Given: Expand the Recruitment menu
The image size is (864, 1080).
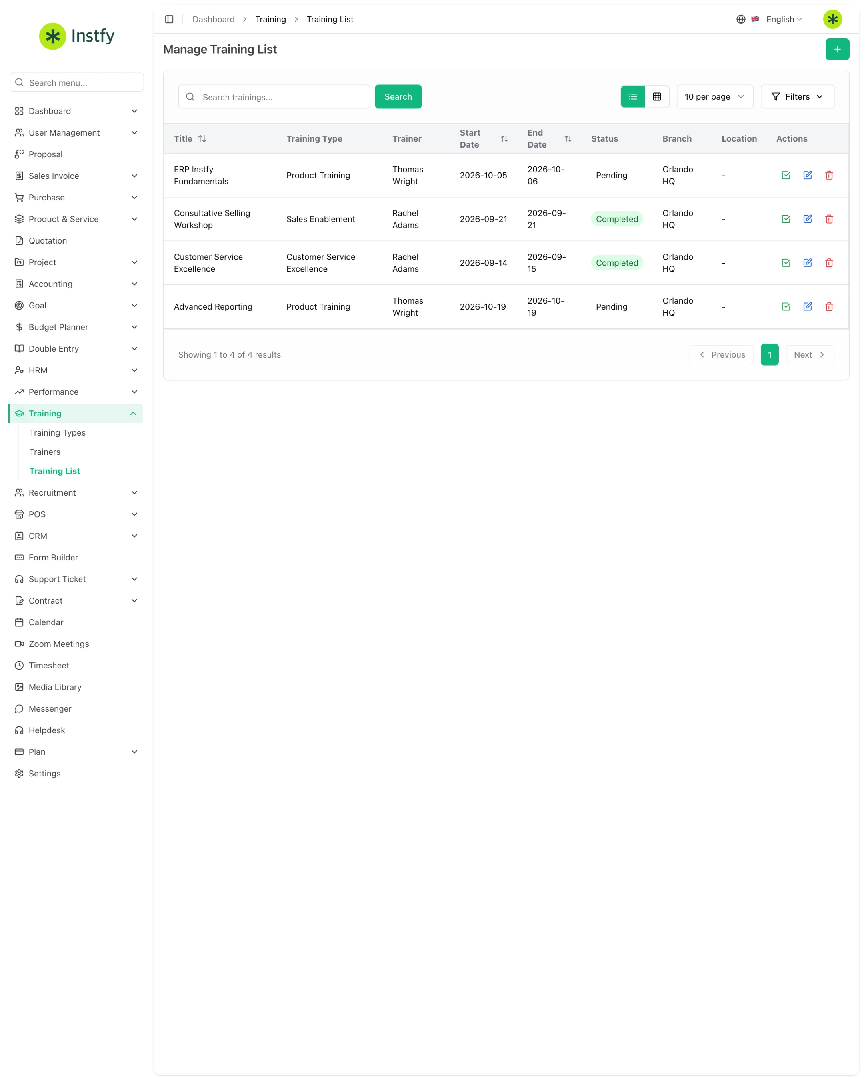Looking at the screenshot, I should click(76, 492).
